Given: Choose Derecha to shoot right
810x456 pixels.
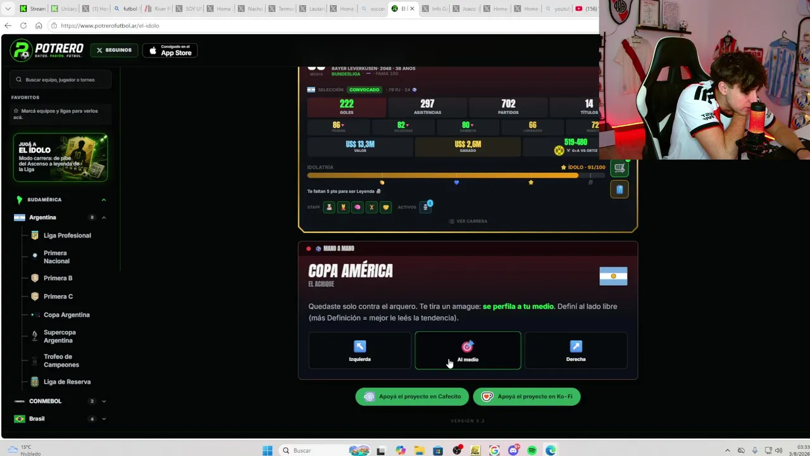Looking at the screenshot, I should (x=576, y=350).
